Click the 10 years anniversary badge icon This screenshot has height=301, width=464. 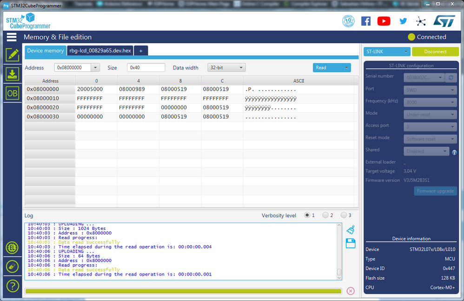pyautogui.click(x=348, y=21)
